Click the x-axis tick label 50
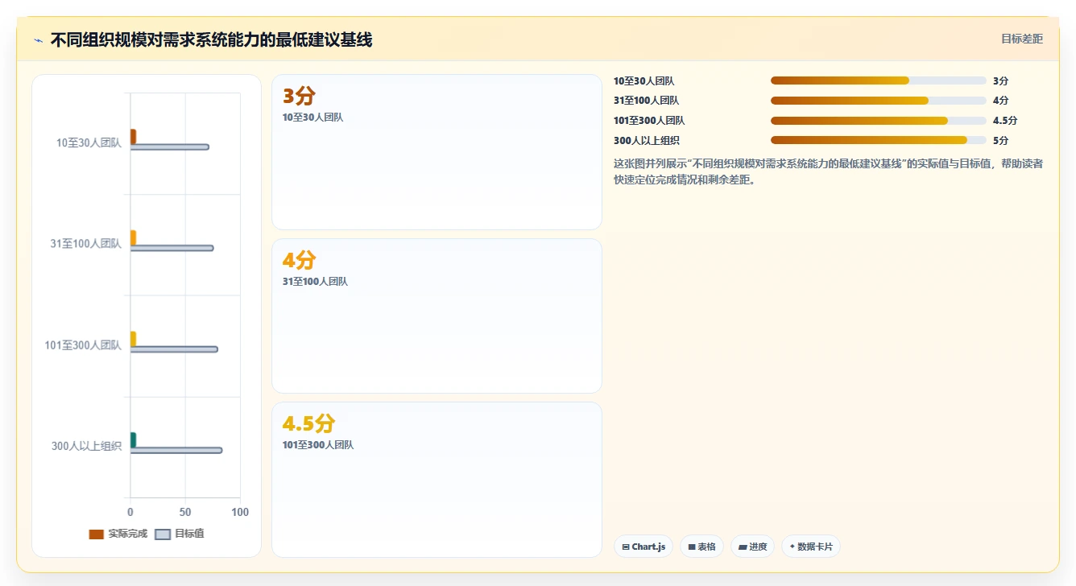Screen dimensions: 1076x586 point(185,512)
